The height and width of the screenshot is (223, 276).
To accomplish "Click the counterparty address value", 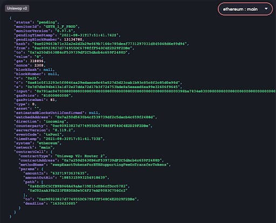I will pyautogui.click(x=100, y=126).
